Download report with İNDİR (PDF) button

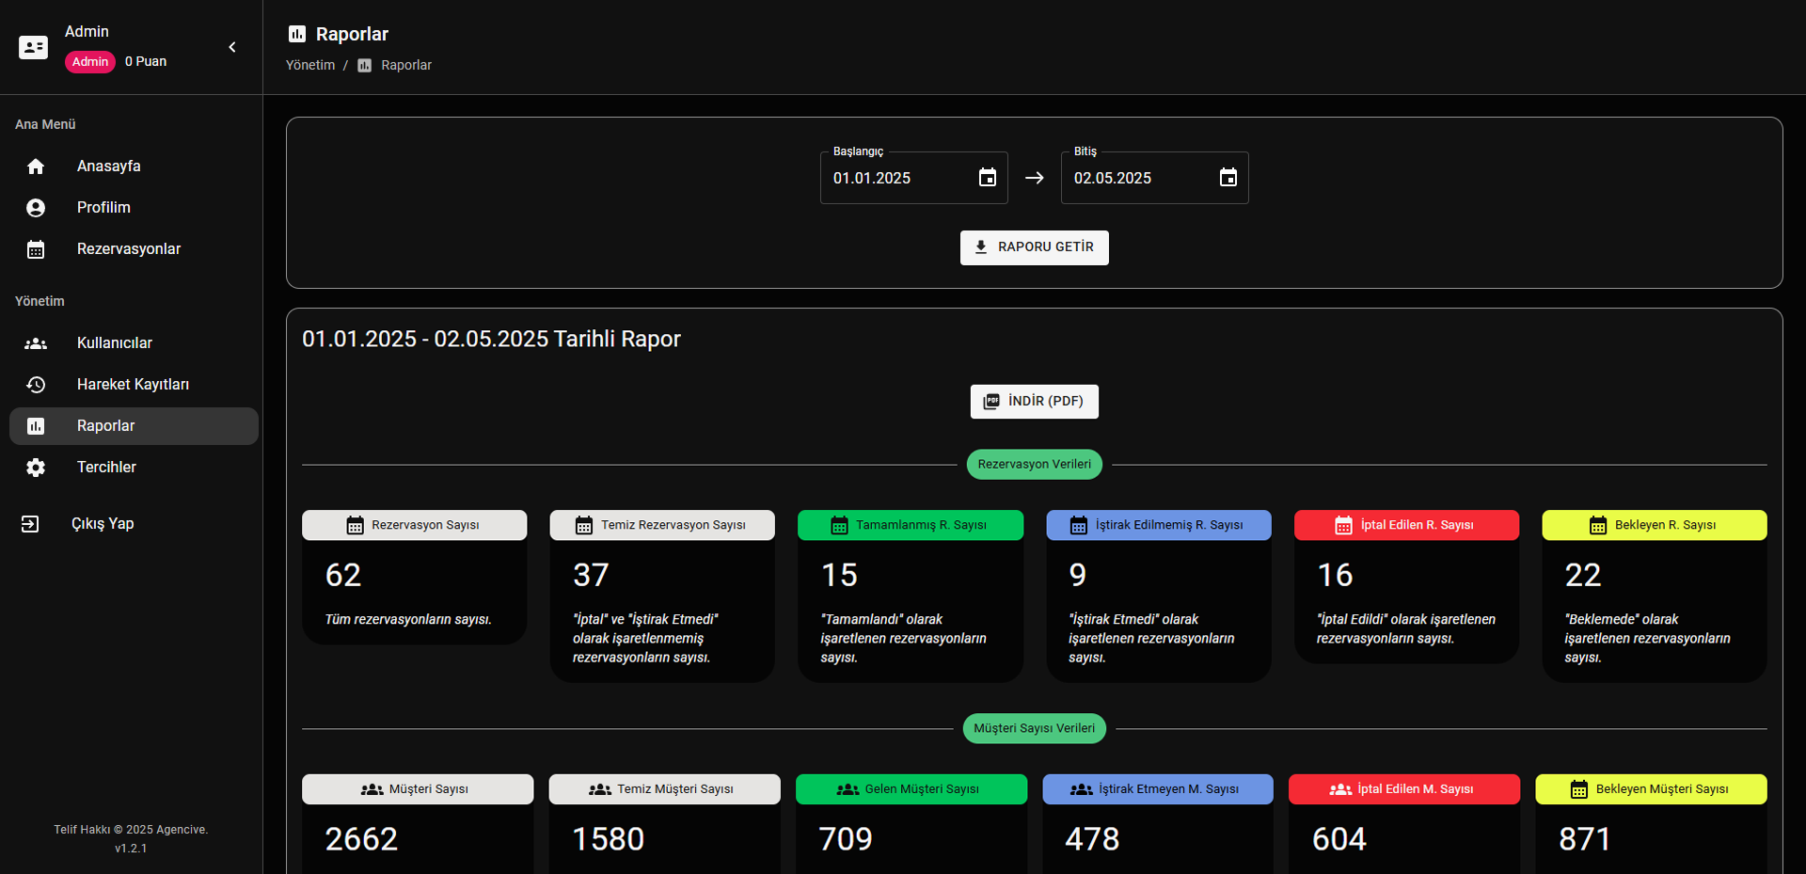tap(1034, 402)
